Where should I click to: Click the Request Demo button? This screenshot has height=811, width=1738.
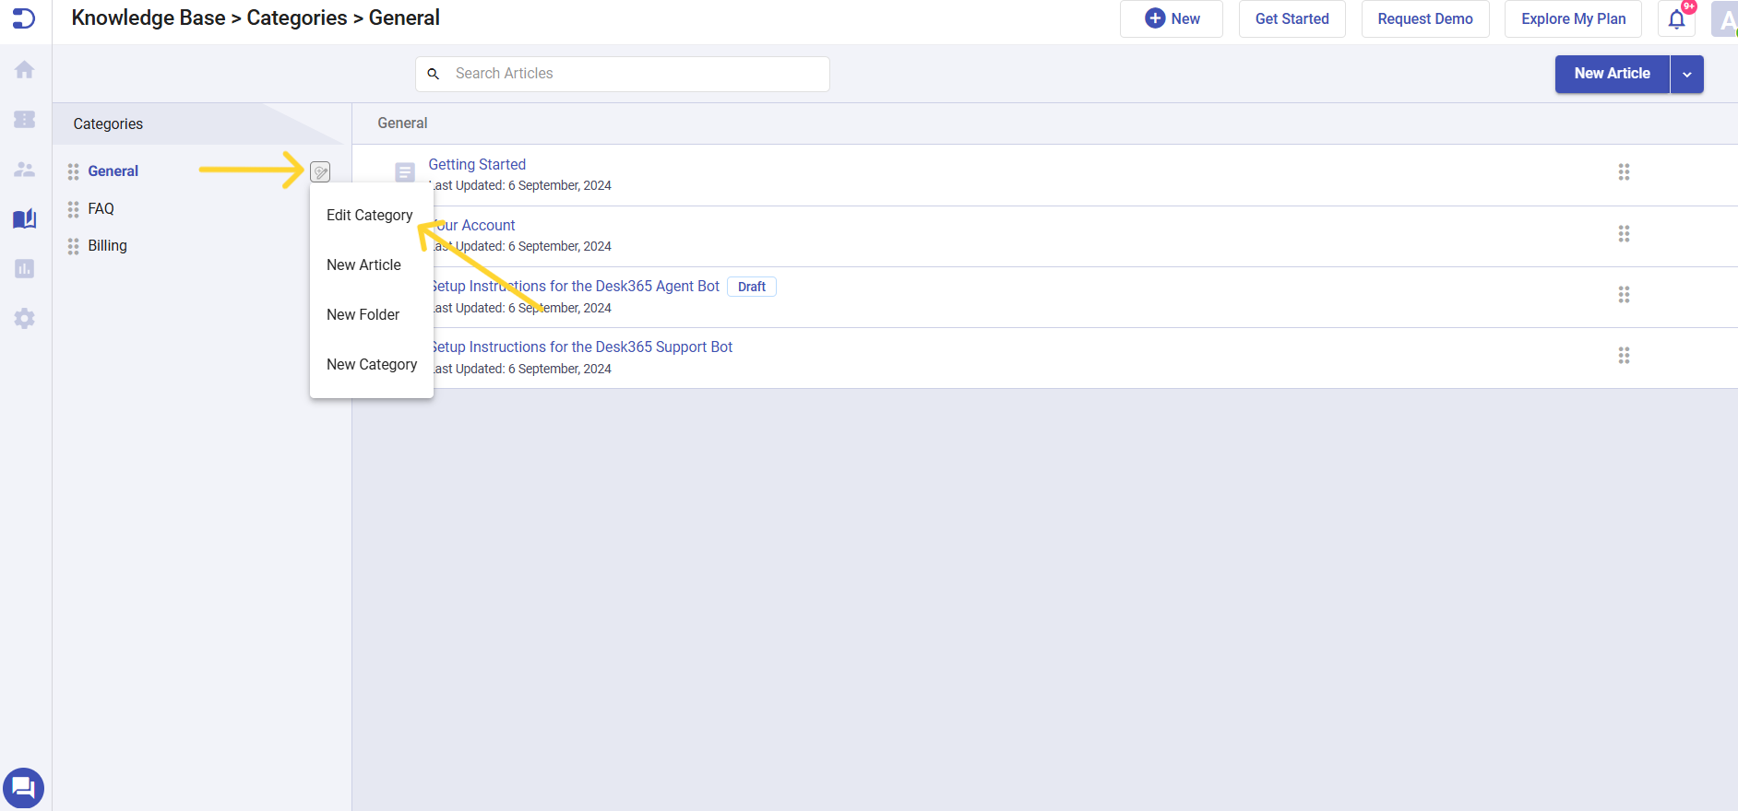1425,18
